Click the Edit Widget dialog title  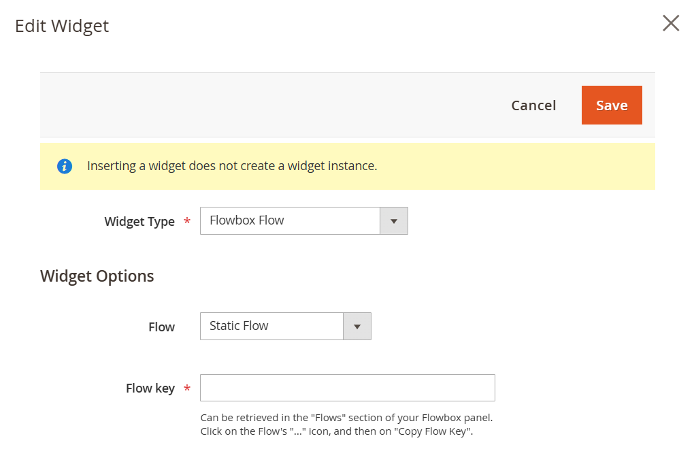tap(62, 26)
